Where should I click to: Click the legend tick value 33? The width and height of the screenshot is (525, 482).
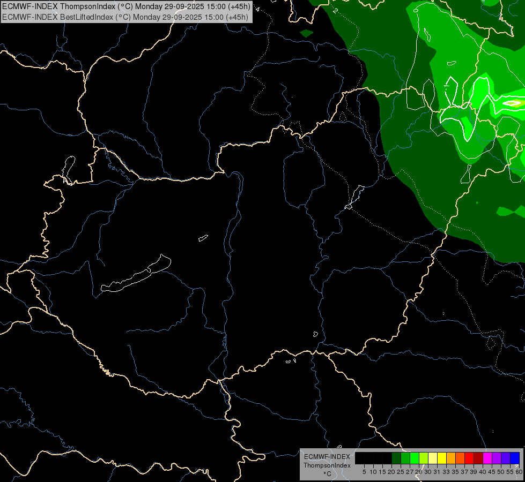pyautogui.click(x=446, y=472)
